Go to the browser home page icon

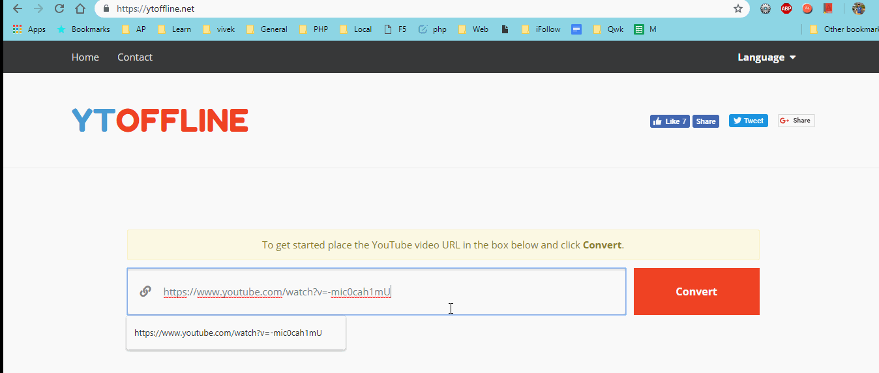click(x=80, y=9)
